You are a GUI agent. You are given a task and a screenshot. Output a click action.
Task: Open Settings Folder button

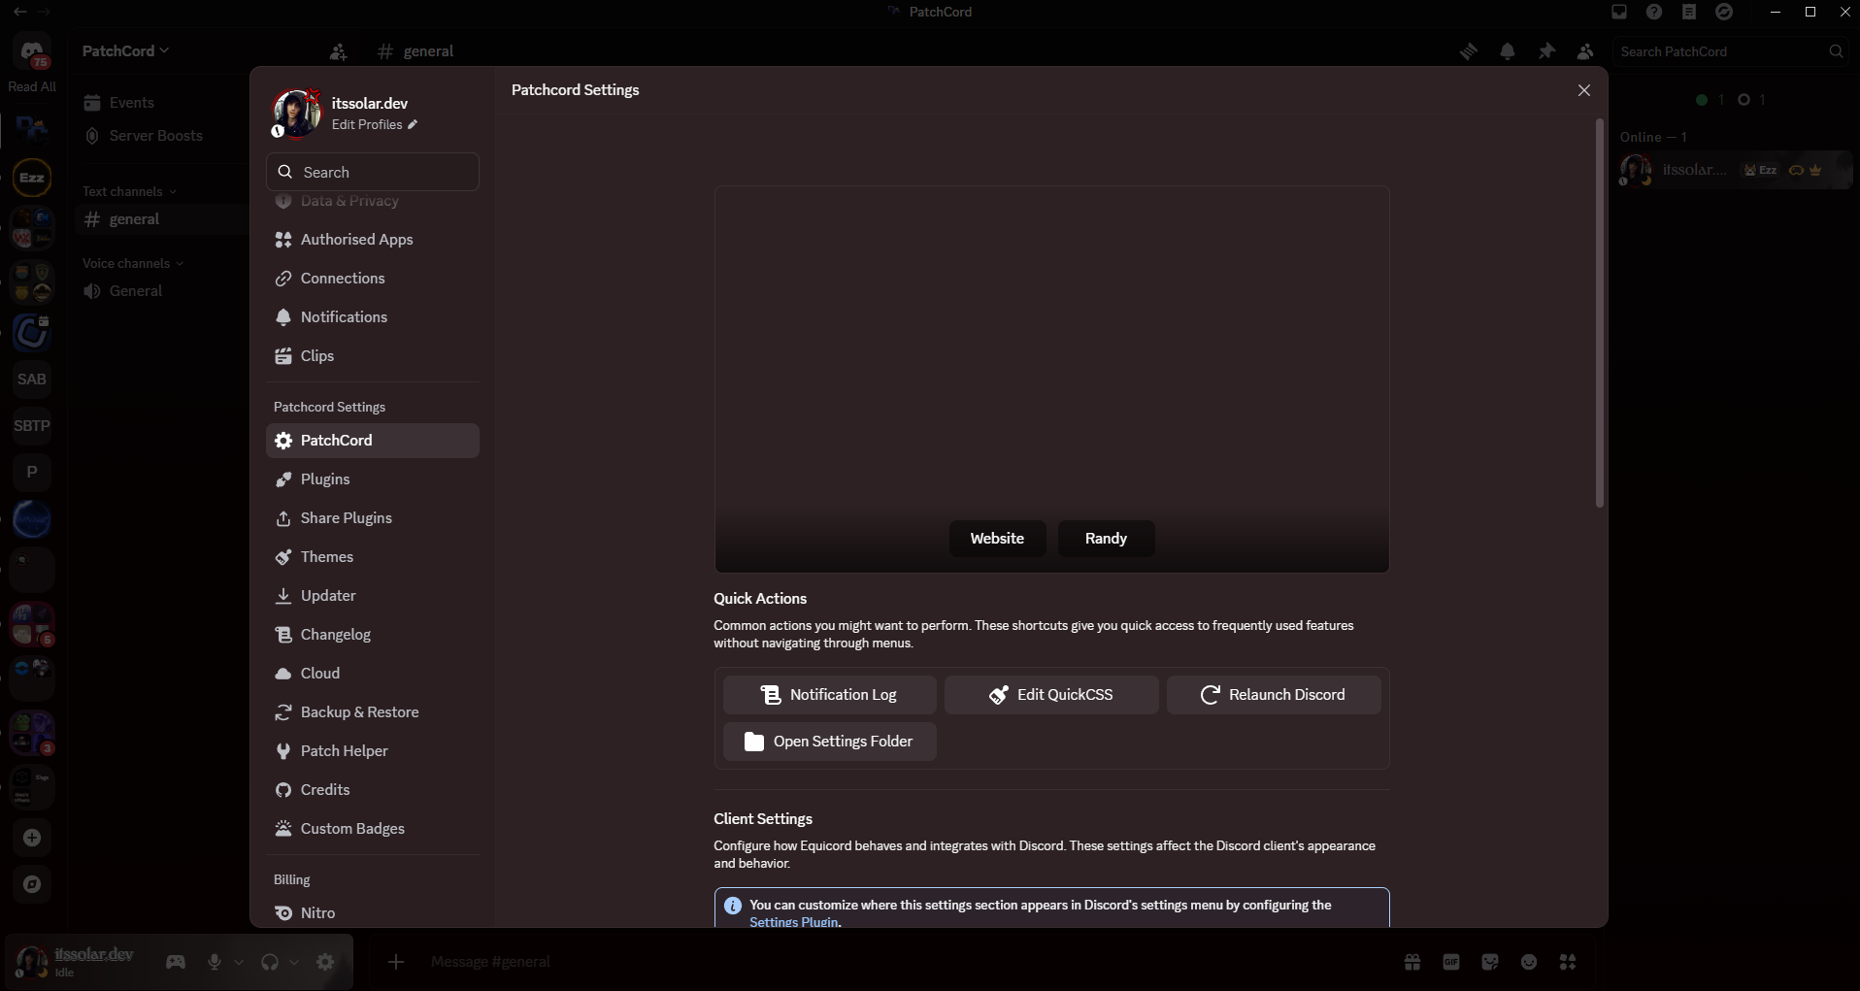click(829, 742)
